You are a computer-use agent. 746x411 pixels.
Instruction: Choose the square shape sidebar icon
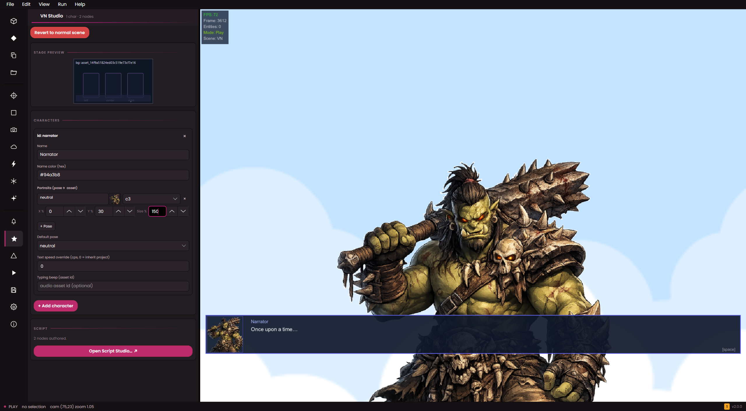click(x=14, y=113)
